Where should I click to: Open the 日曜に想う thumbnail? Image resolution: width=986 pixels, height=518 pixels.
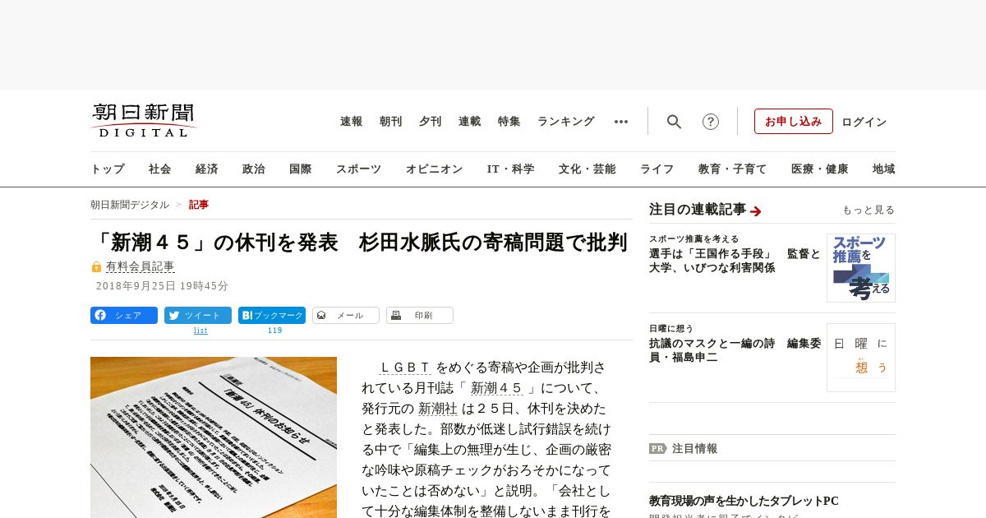click(861, 357)
